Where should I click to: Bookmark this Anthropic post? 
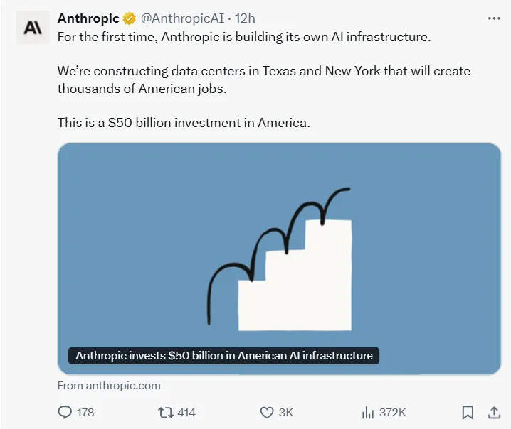(468, 412)
